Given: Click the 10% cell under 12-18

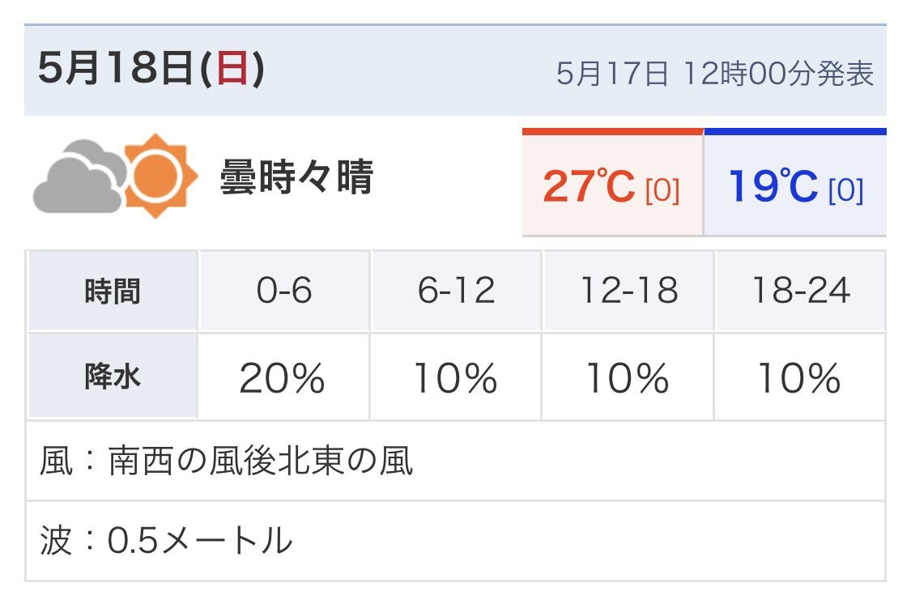Looking at the screenshot, I should tap(628, 376).
